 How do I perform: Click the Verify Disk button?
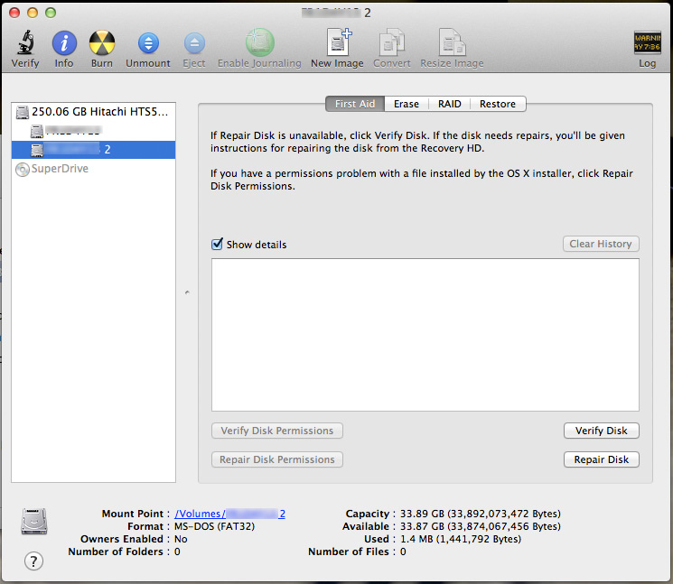(x=602, y=431)
